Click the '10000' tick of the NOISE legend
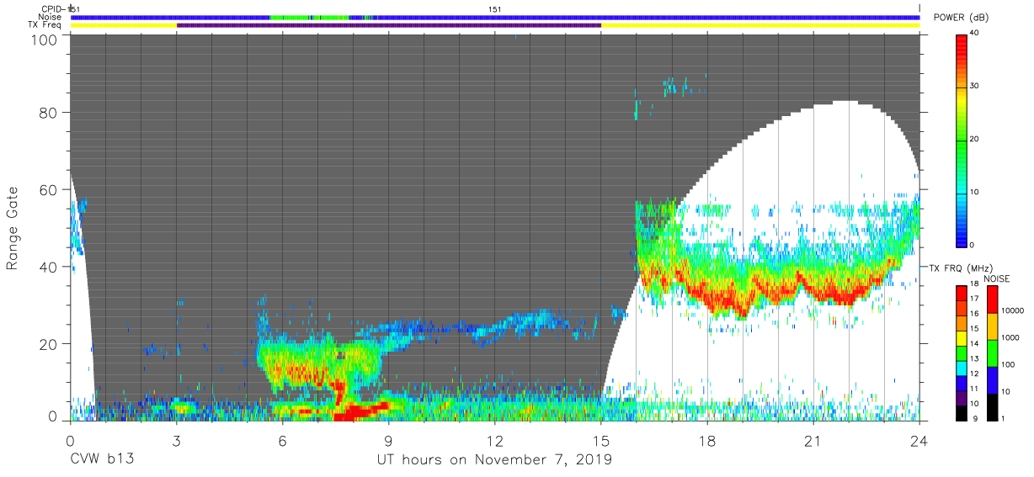The height and width of the screenshot is (477, 1034). coord(1015,310)
